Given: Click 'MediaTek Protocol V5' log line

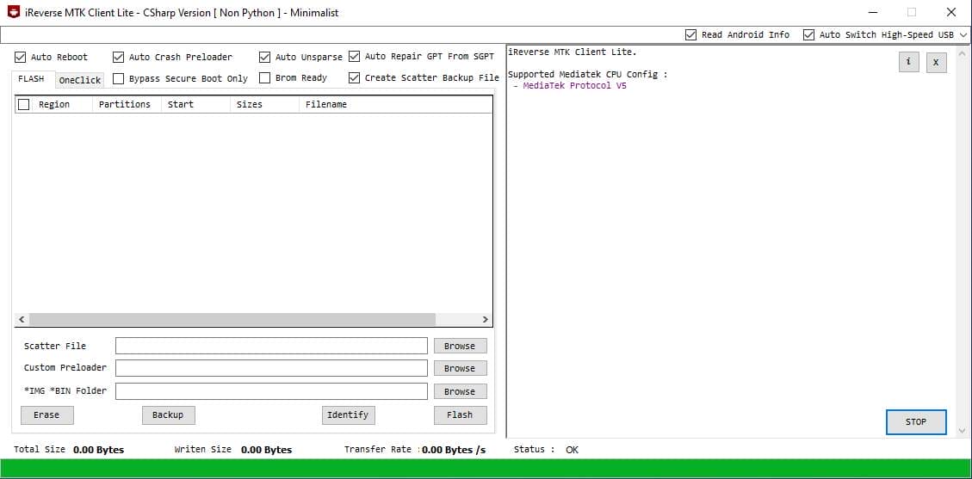Looking at the screenshot, I should (x=574, y=86).
